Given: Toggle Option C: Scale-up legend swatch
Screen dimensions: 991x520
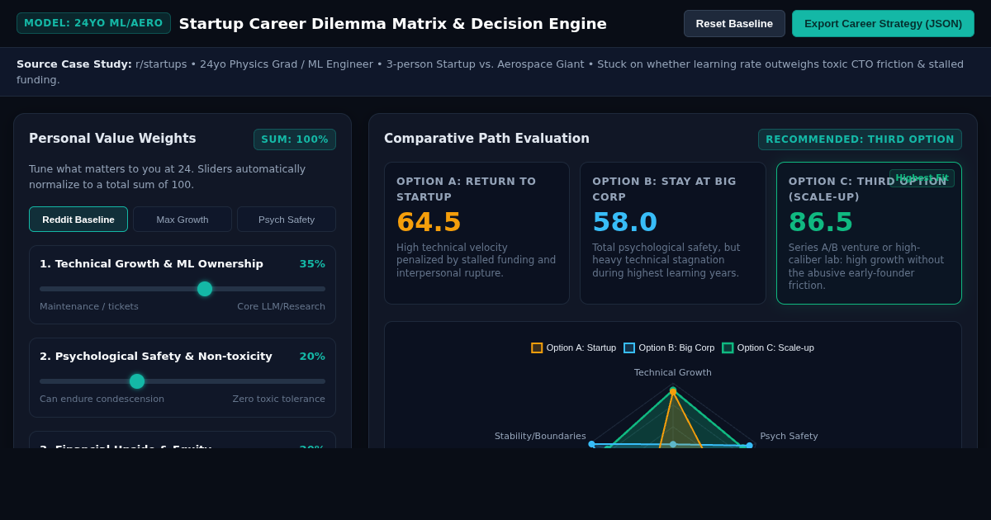Looking at the screenshot, I should (728, 347).
